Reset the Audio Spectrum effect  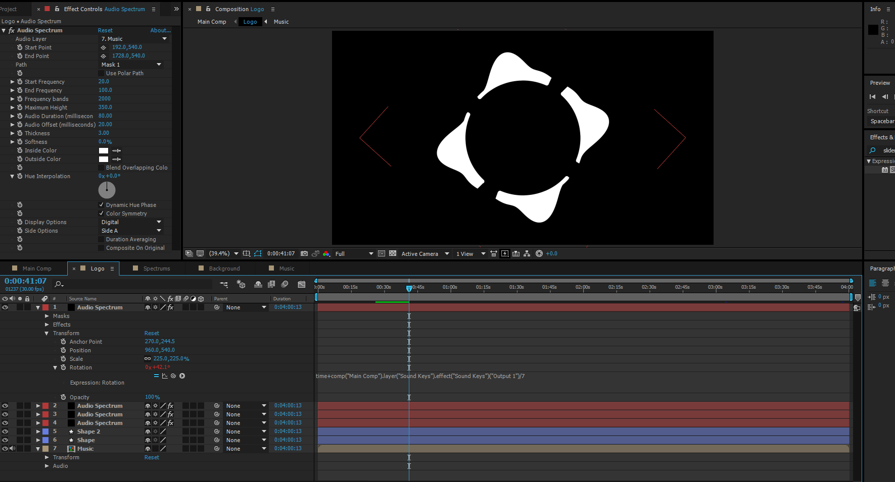coord(105,30)
